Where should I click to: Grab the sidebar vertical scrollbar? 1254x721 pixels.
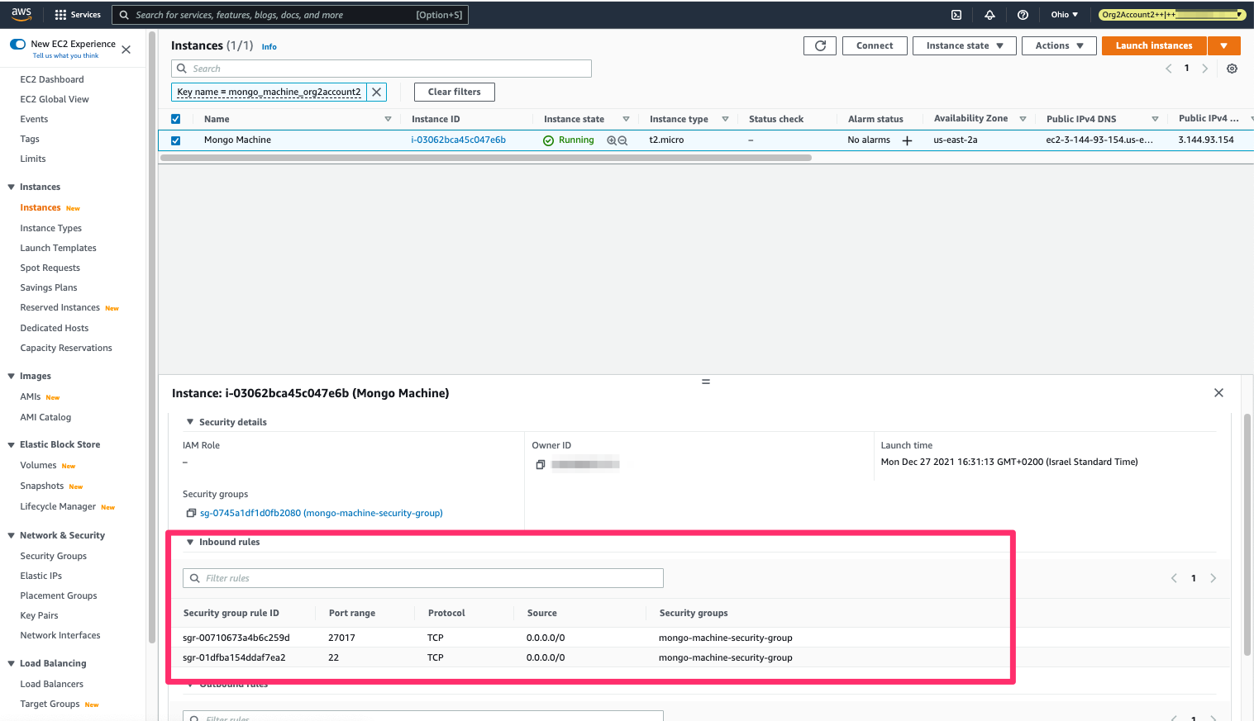[x=152, y=339]
